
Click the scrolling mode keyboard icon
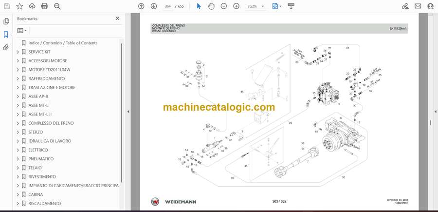pyautogui.click(x=291, y=6)
